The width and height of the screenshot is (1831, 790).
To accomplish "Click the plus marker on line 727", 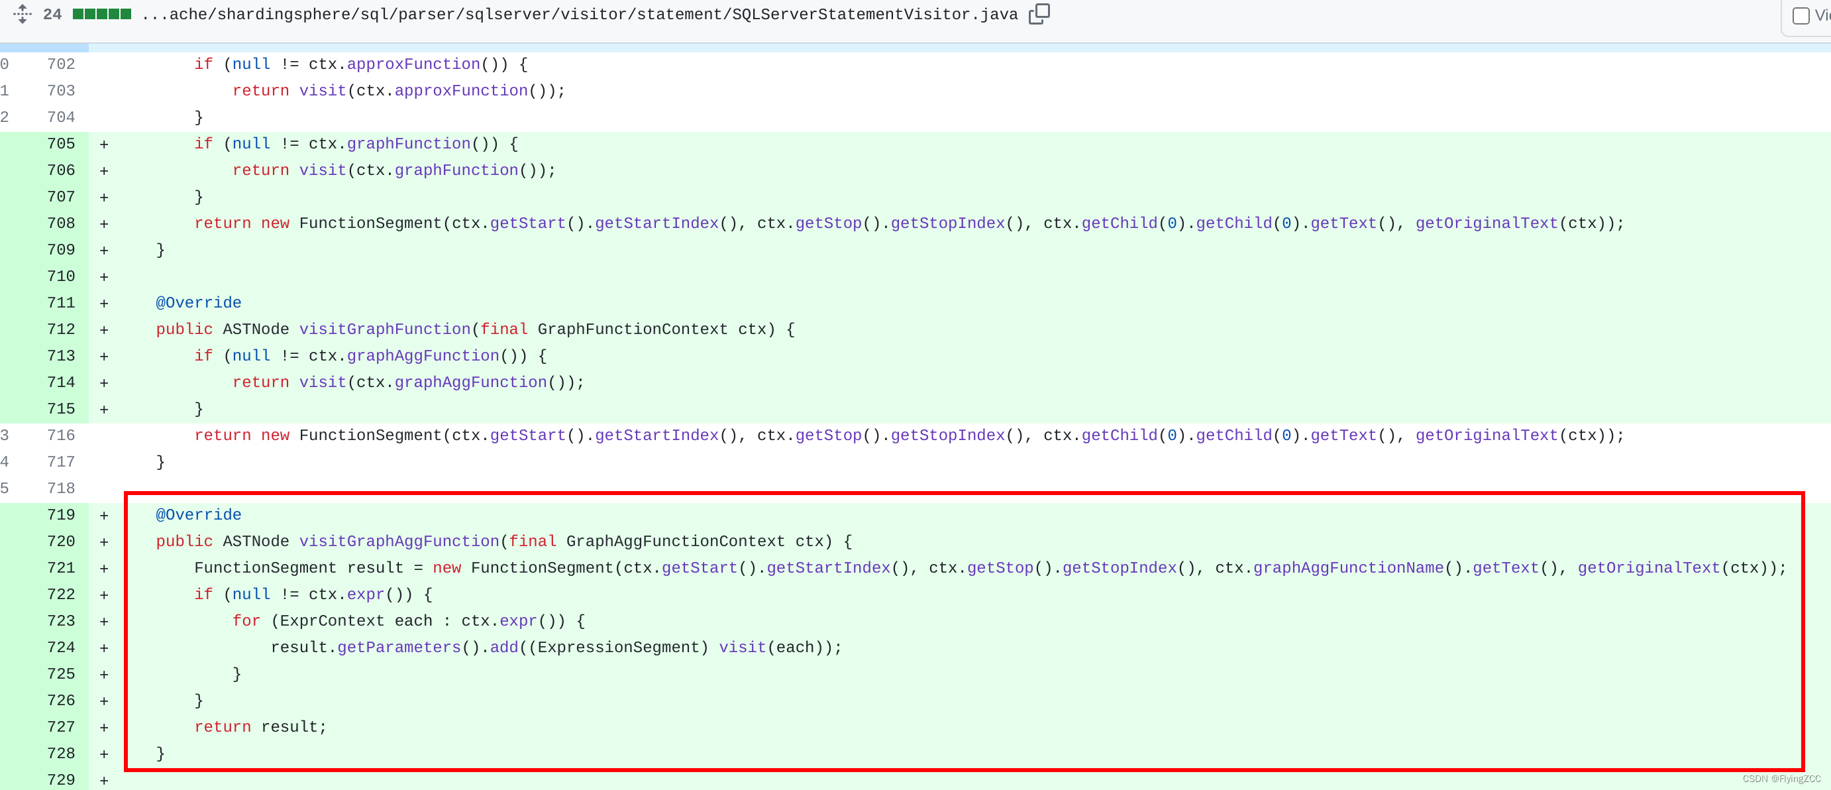I will (x=104, y=728).
